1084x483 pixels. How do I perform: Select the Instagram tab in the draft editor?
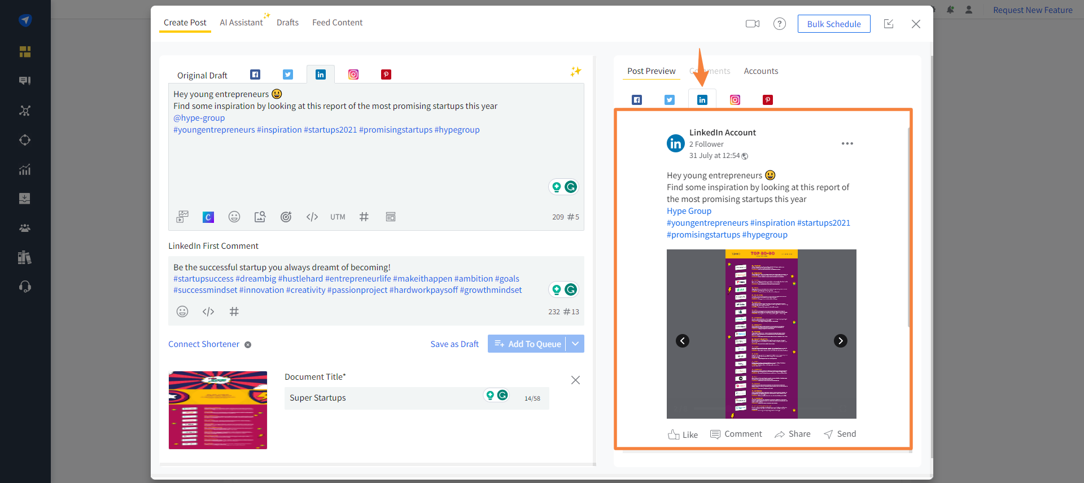[x=353, y=74]
